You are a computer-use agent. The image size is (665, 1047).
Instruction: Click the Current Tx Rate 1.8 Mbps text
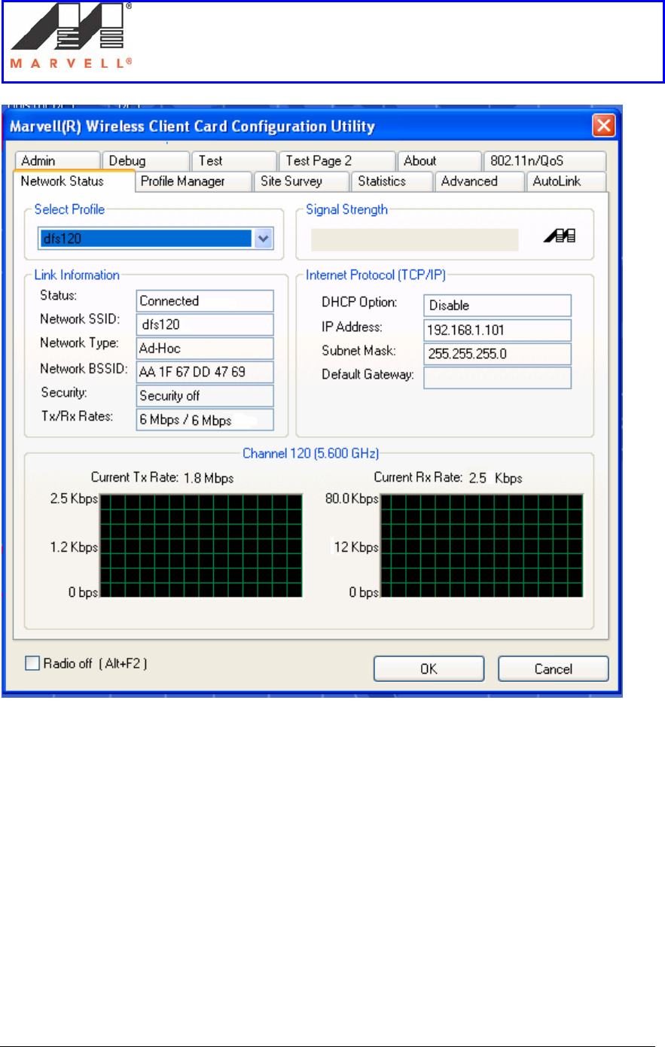[163, 478]
